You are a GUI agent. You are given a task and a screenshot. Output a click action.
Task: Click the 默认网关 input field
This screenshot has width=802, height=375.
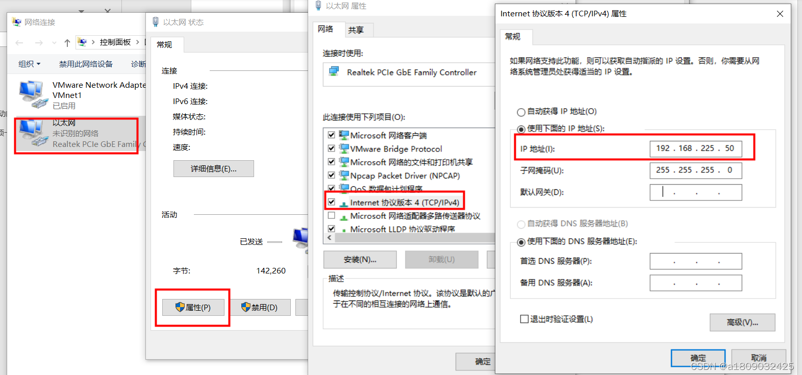tap(696, 192)
